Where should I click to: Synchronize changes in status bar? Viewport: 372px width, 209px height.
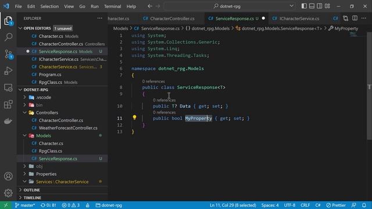point(48,205)
